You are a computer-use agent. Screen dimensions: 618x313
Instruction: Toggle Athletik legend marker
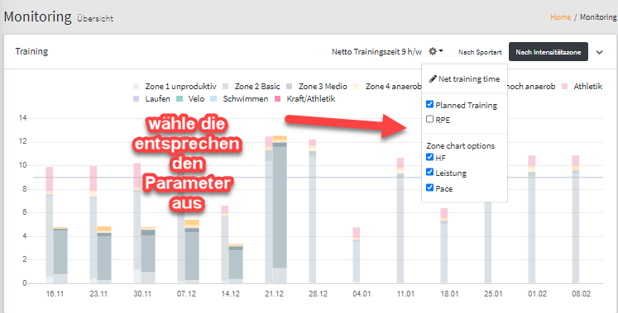(x=565, y=87)
